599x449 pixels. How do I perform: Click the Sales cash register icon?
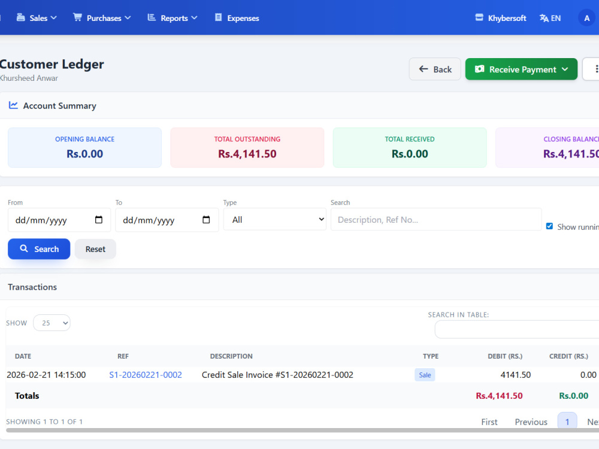pyautogui.click(x=20, y=17)
